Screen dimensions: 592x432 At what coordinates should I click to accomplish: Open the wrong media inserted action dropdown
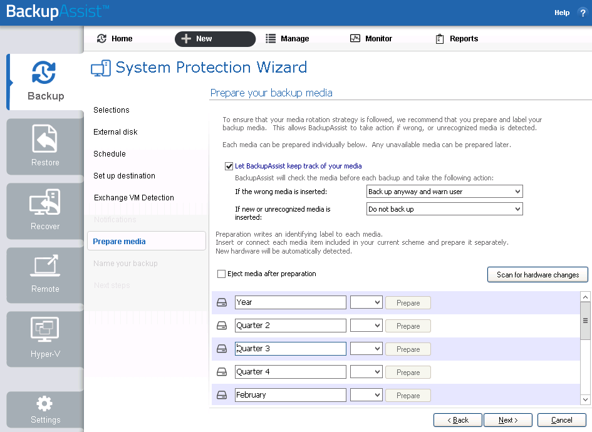[444, 192]
